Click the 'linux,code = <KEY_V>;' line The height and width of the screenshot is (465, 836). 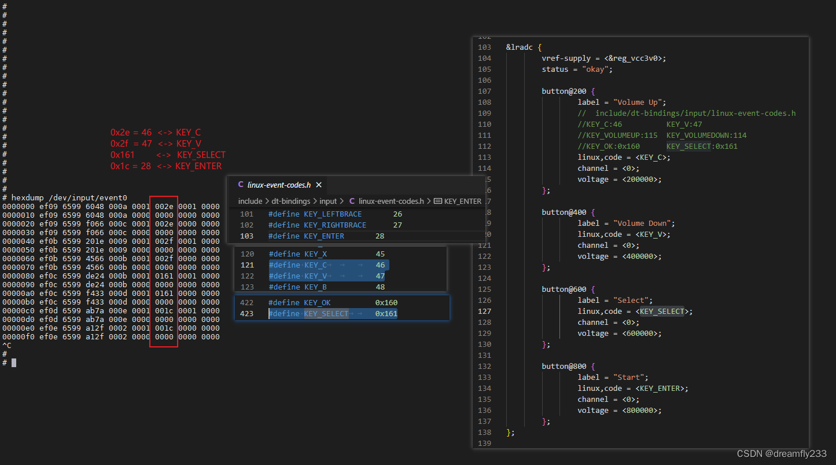pyautogui.click(x=624, y=234)
